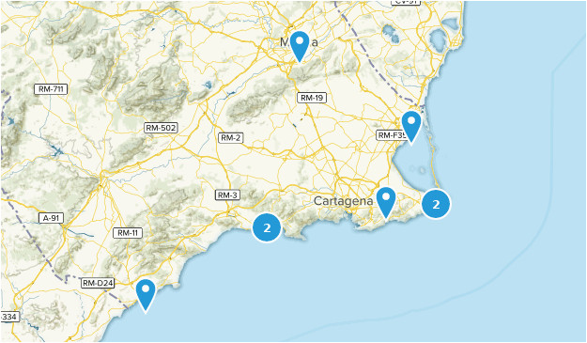
Task: Click the Cartagena city label
Action: 343,201
